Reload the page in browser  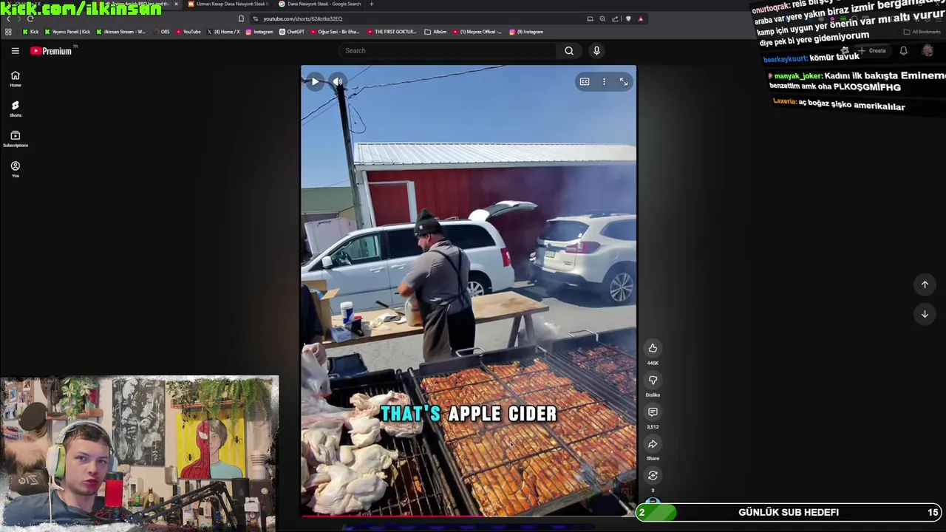click(x=30, y=18)
